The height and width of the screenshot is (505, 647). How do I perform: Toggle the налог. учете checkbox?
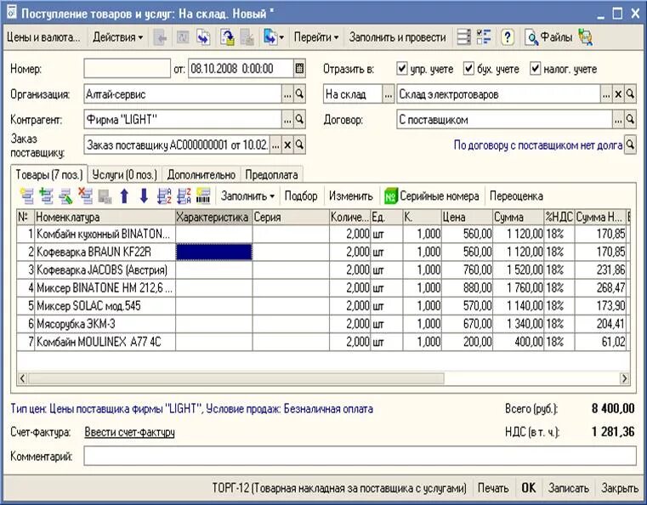(535, 69)
